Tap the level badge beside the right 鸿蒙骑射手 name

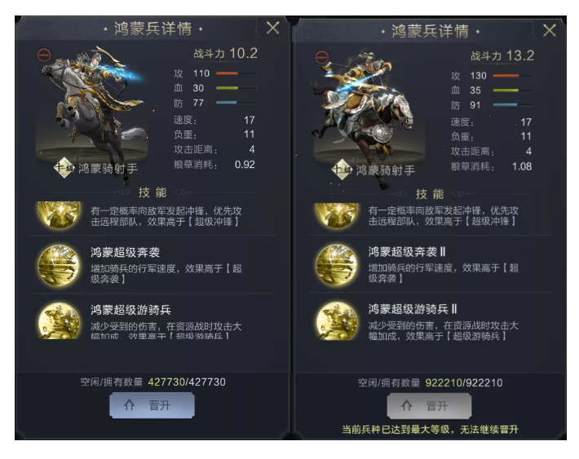(x=342, y=170)
